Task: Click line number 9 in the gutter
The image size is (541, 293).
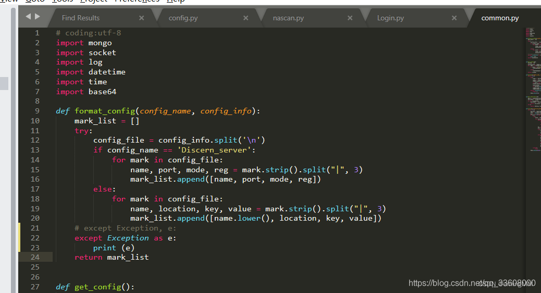Action: coord(37,111)
